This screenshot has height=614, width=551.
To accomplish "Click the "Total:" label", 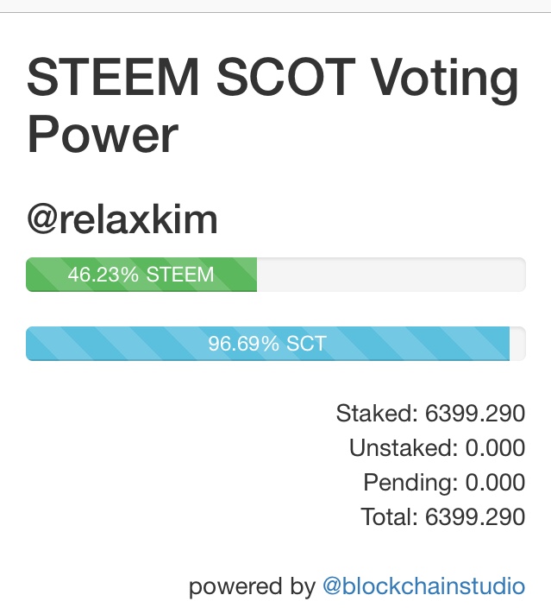I will pos(390,517).
